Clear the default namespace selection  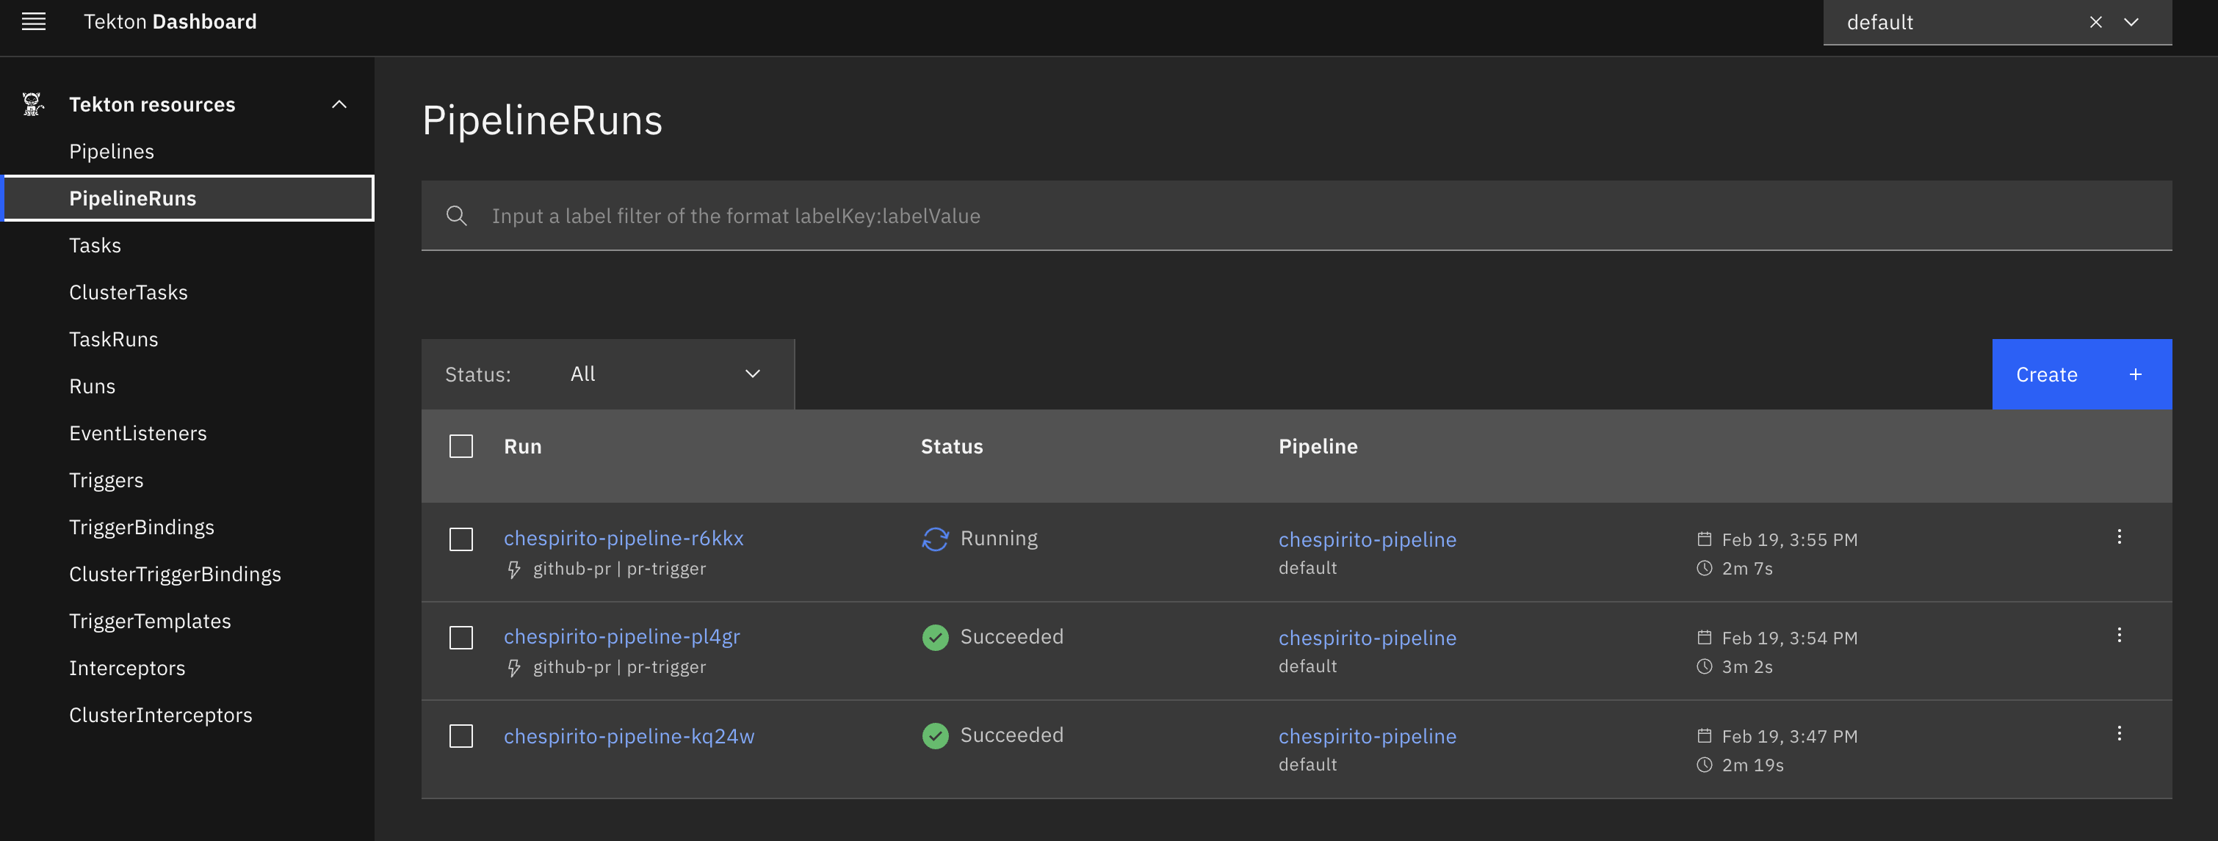point(2096,22)
